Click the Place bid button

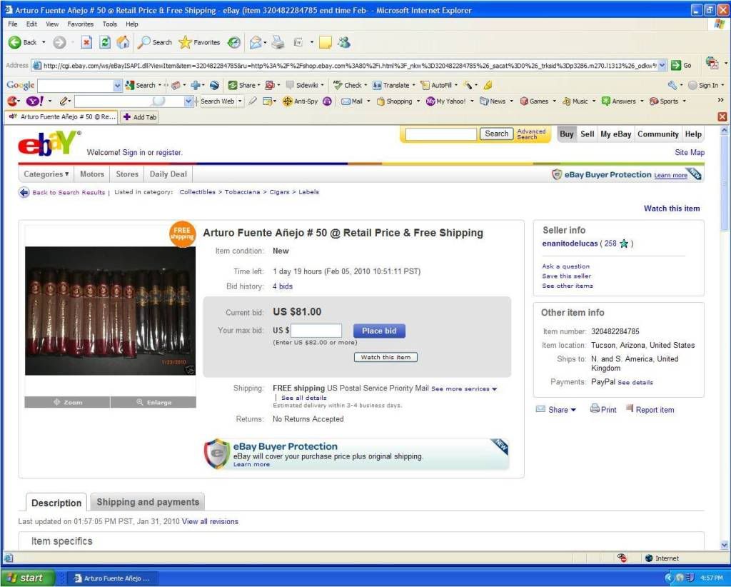(x=379, y=331)
